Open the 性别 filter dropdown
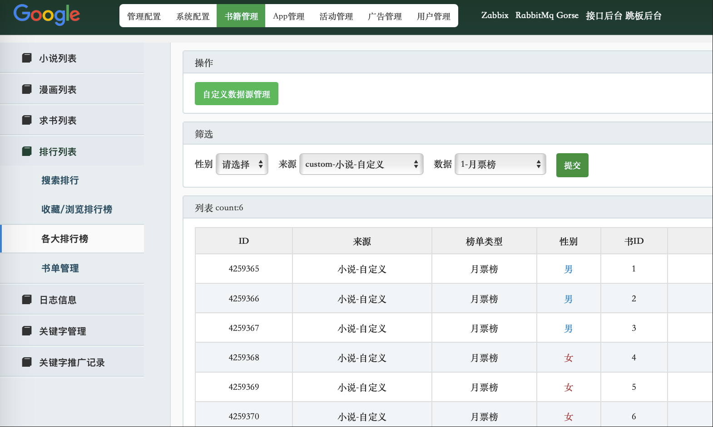Viewport: 713px width, 427px height. point(242,164)
